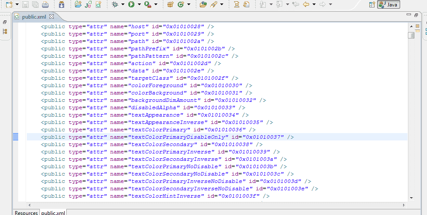Click the overview ruler warning square icon

[417, 26]
